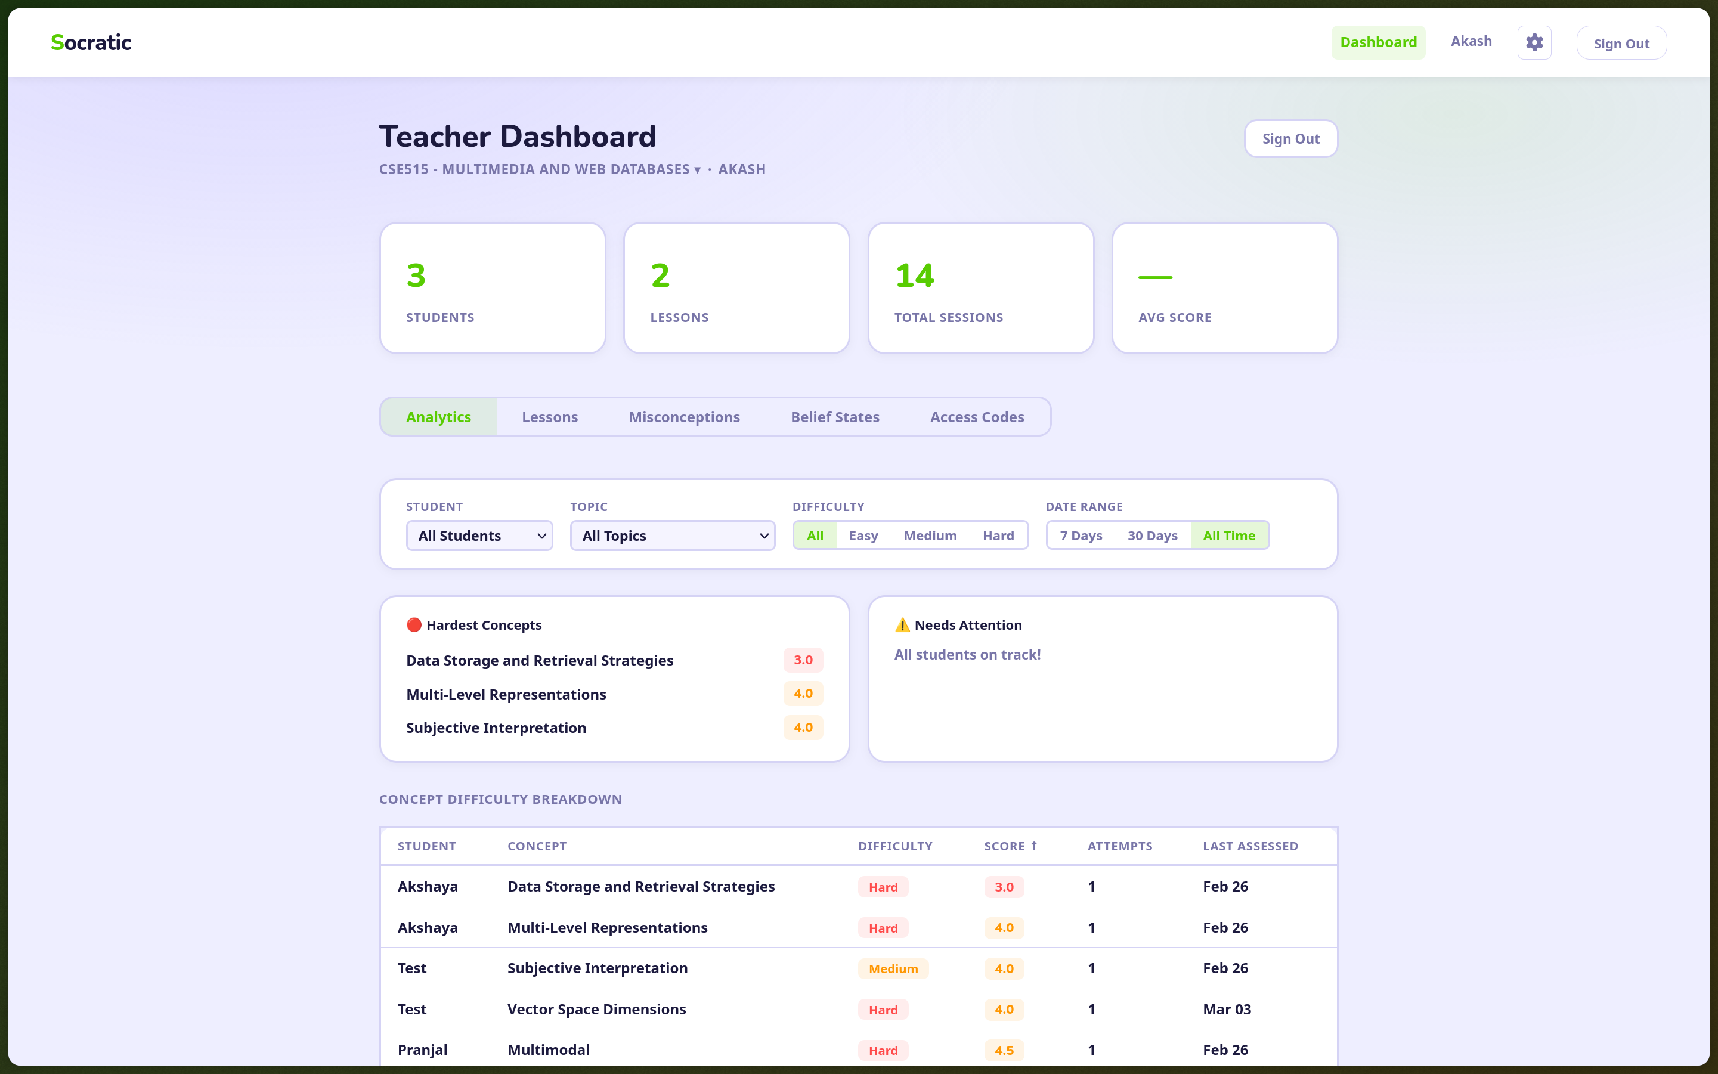Viewport: 1718px width, 1074px height.
Task: Click Sign Out in top navigation bar
Action: coord(1621,44)
